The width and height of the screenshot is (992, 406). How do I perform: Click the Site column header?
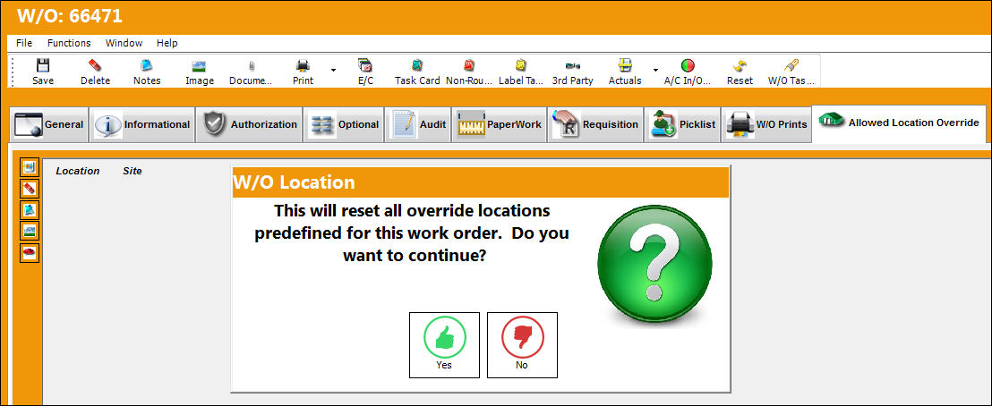pyautogui.click(x=133, y=171)
